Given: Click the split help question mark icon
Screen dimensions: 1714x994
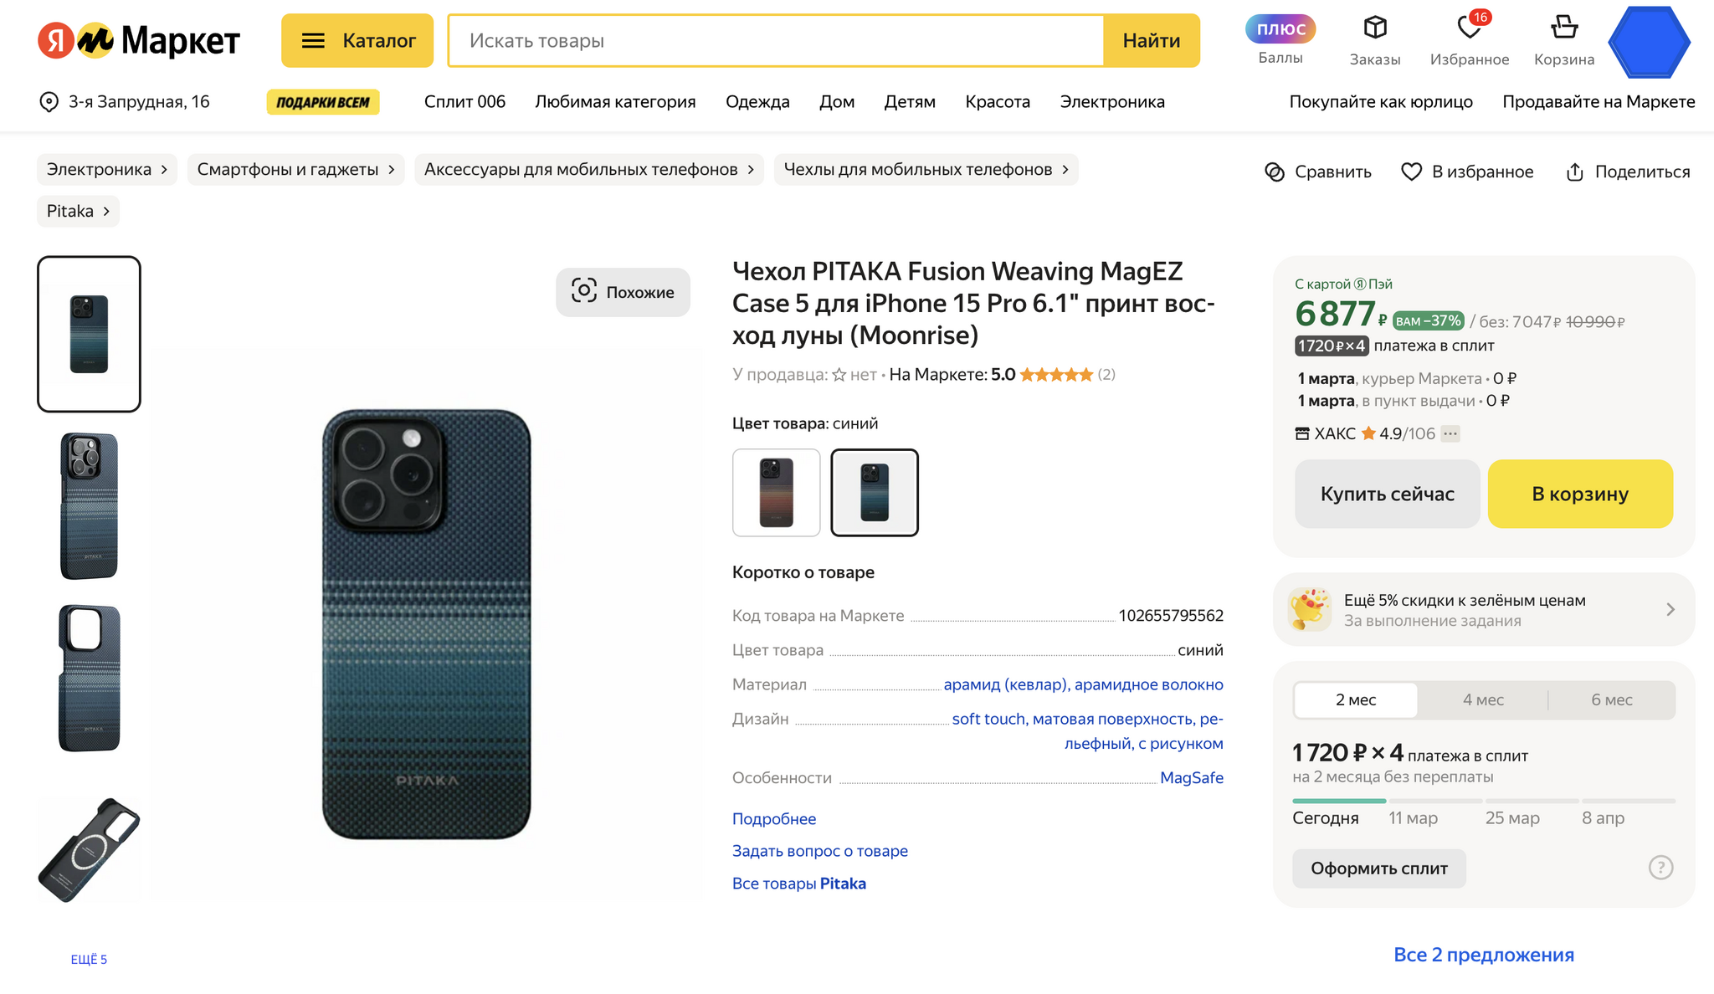Looking at the screenshot, I should coord(1660,868).
